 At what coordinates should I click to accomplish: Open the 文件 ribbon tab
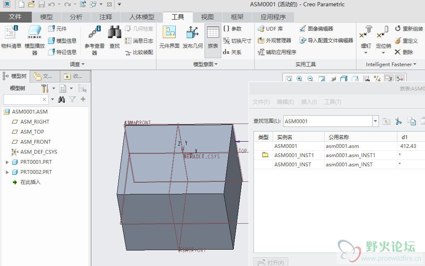pos(15,17)
